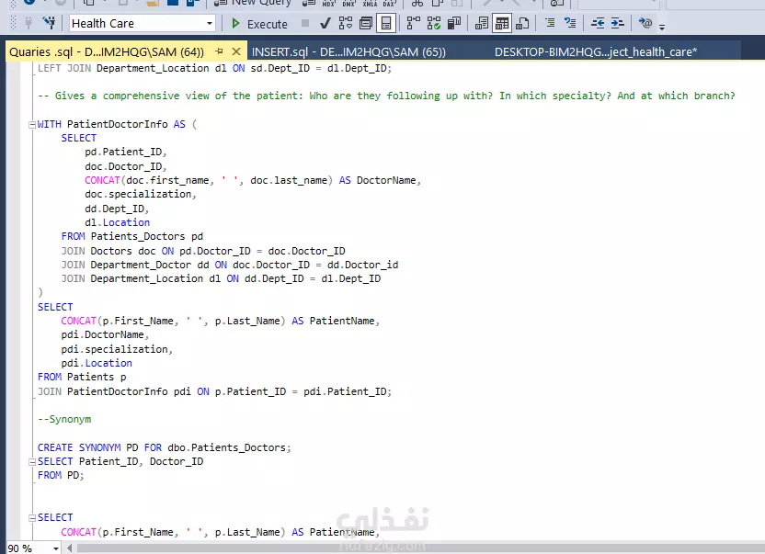Click the horizontal scrollbar track
This screenshot has height=554, width=765.
click(419, 548)
